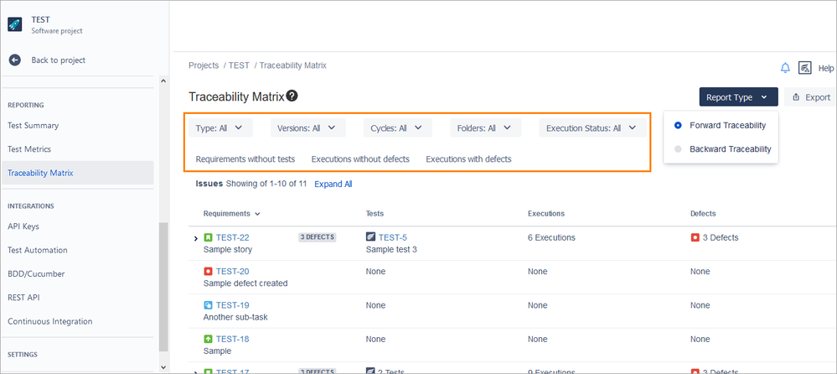Image resolution: width=837 pixels, height=374 pixels.
Task: Click the improvement icon beside TEST-18
Action: (x=208, y=339)
